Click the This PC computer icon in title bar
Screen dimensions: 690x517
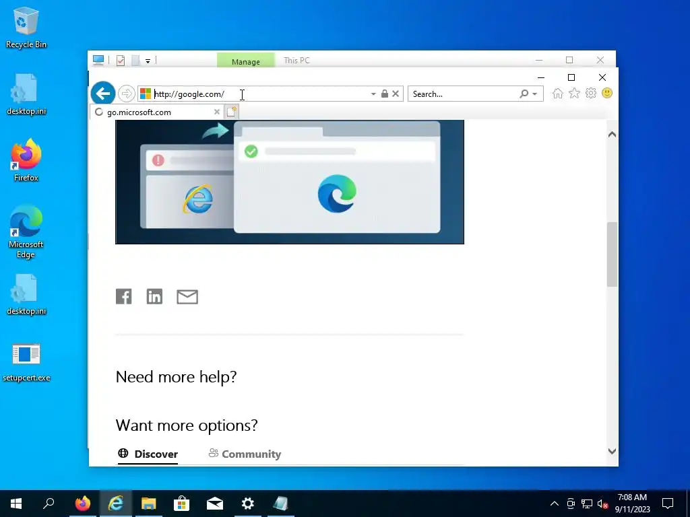pyautogui.click(x=98, y=60)
